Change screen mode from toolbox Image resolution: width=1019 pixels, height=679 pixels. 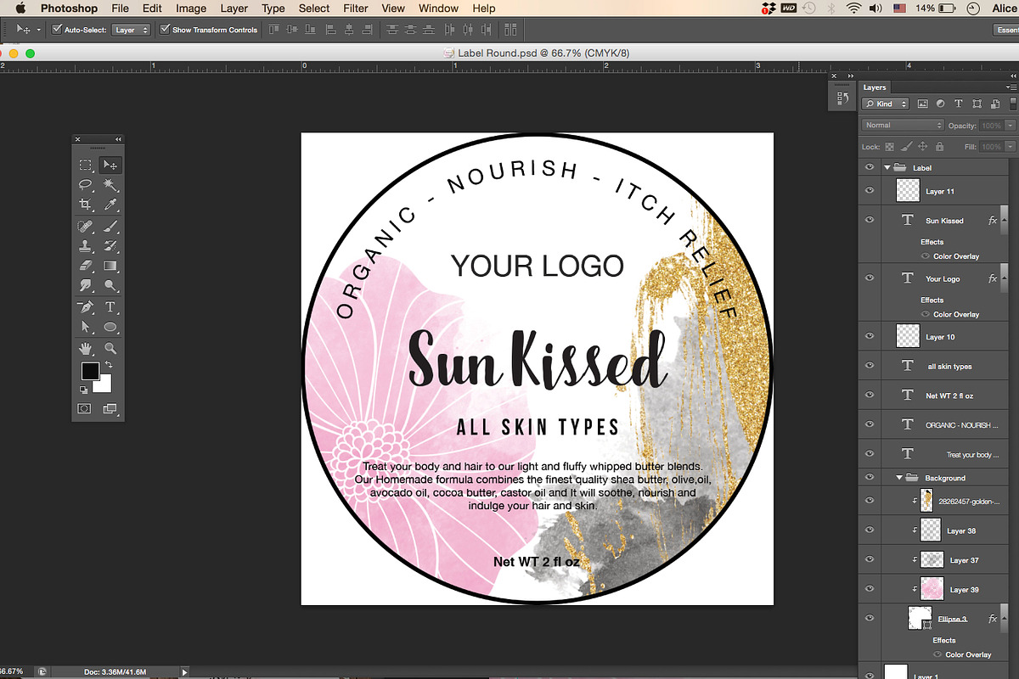[110, 409]
